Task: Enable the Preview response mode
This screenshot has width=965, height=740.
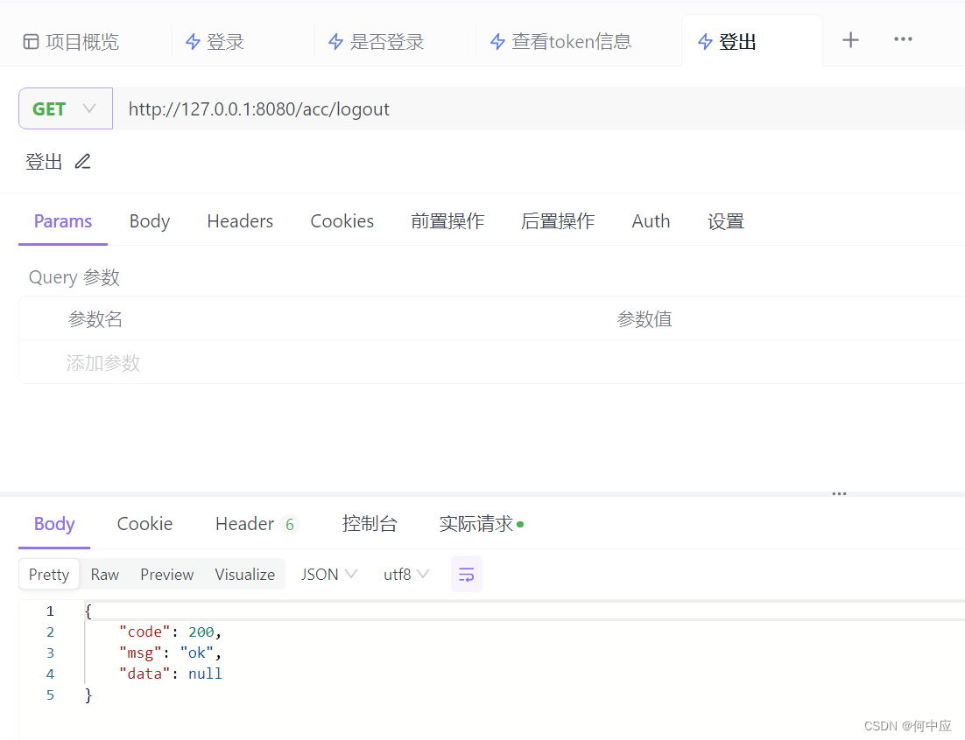Action: pos(166,574)
